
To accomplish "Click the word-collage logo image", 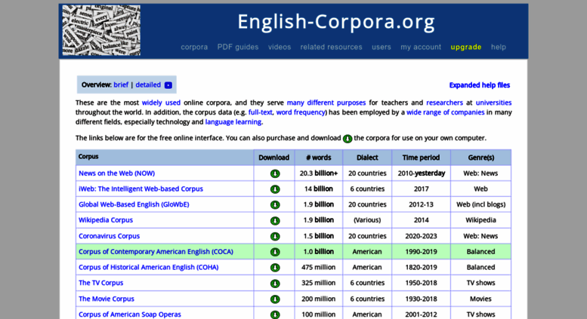I will pyautogui.click(x=101, y=30).
